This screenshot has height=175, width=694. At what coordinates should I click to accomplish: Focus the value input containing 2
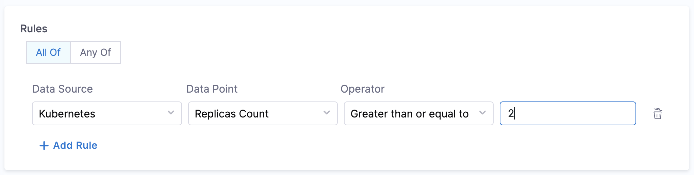click(x=567, y=113)
